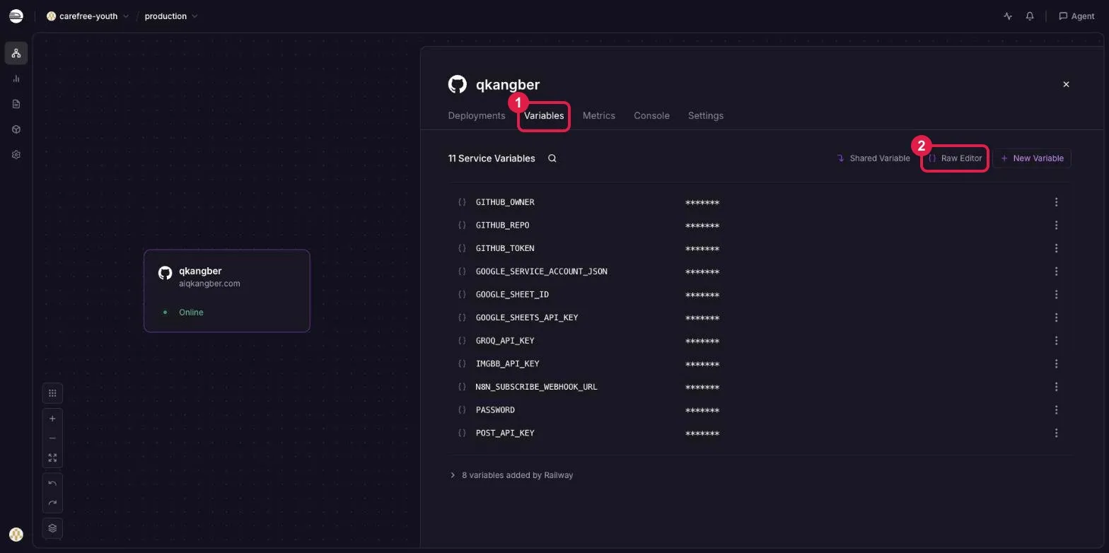Switch to the Deployments tab
The height and width of the screenshot is (553, 1109).
(477, 116)
